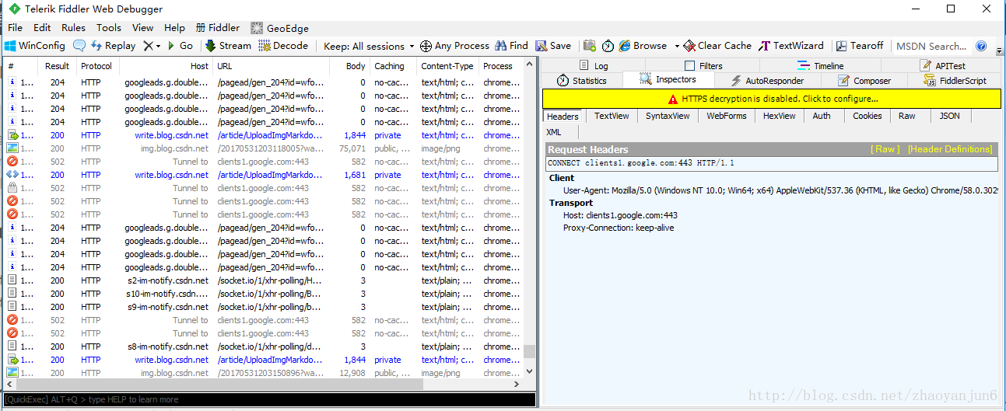Sort sessions by the Protocol column header
The height and width of the screenshot is (411, 1006).
pyautogui.click(x=96, y=66)
